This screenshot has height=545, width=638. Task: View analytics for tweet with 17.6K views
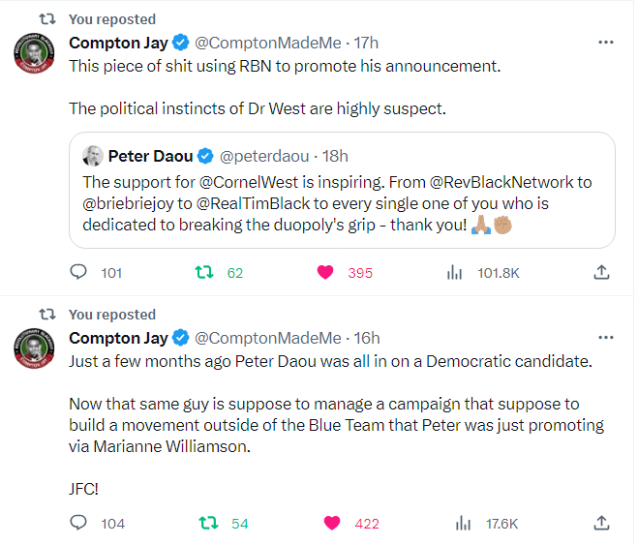pyautogui.click(x=463, y=524)
